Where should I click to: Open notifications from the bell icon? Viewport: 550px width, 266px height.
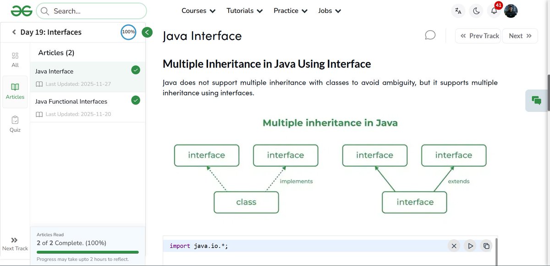tap(494, 10)
